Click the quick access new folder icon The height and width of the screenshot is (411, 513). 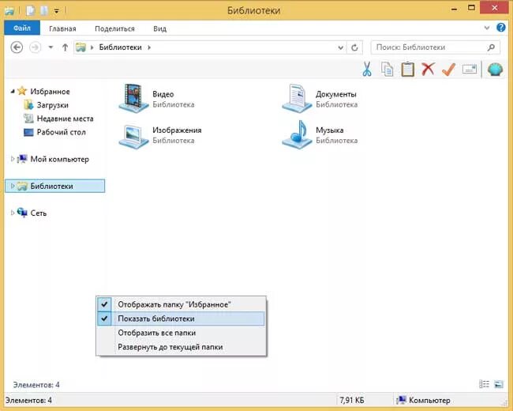(x=44, y=11)
